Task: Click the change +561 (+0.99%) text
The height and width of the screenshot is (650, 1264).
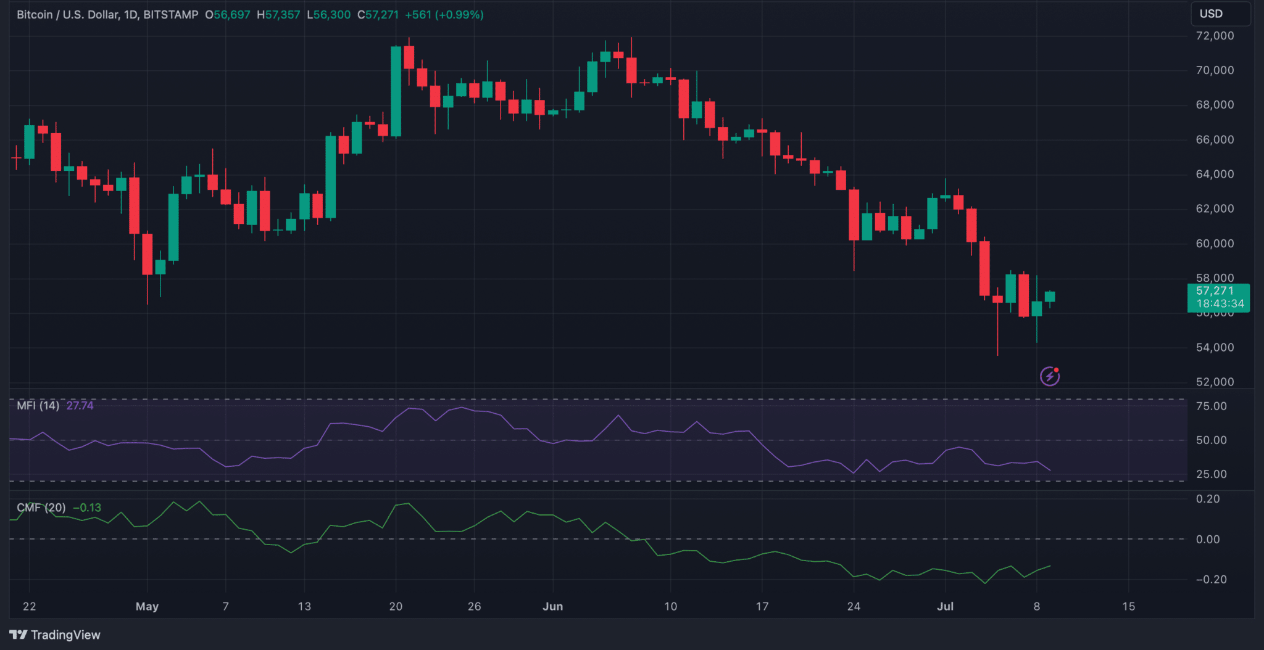Action: [444, 14]
